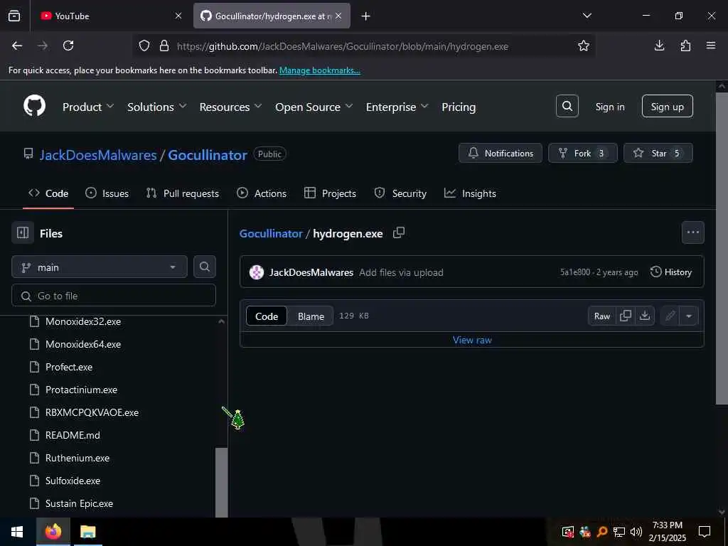The height and width of the screenshot is (546, 728).
Task: Open the JackDoesMalwares owner link
Action: (x=98, y=154)
